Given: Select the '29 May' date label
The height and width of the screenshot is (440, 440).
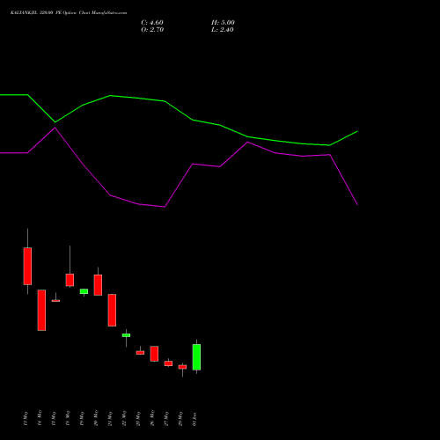Looking at the screenshot, I should (180, 419).
